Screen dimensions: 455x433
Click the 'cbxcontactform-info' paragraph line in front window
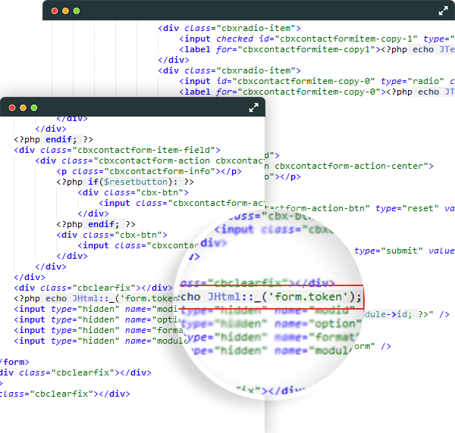pyautogui.click(x=149, y=172)
